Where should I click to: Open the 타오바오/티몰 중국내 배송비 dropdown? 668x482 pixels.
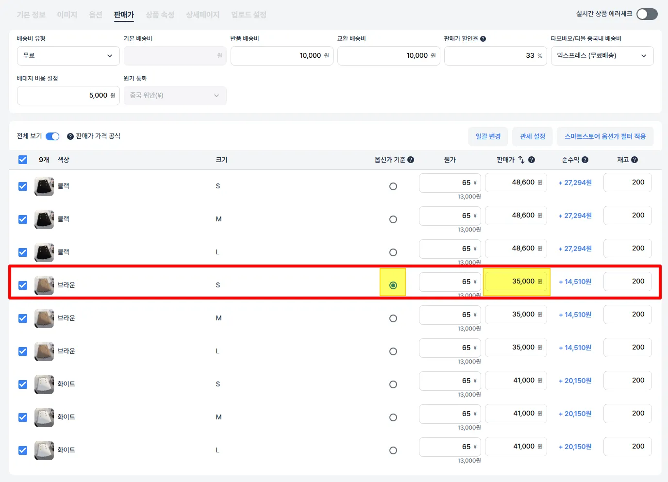click(x=602, y=56)
